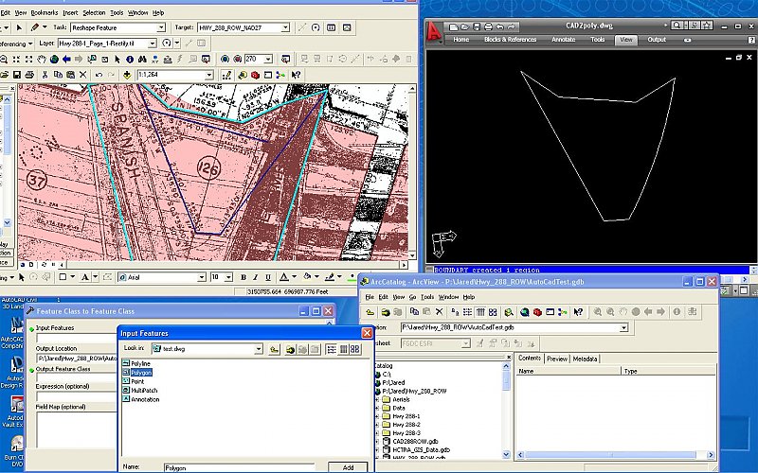Open the Bookmarks menu in ArcMap
Viewport: 758px width, 473px height.
[x=44, y=12]
